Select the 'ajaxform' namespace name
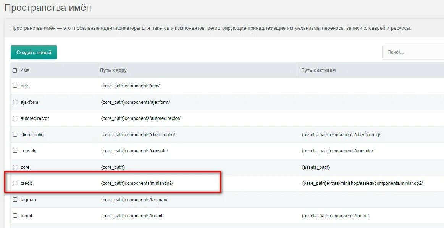 [29, 102]
